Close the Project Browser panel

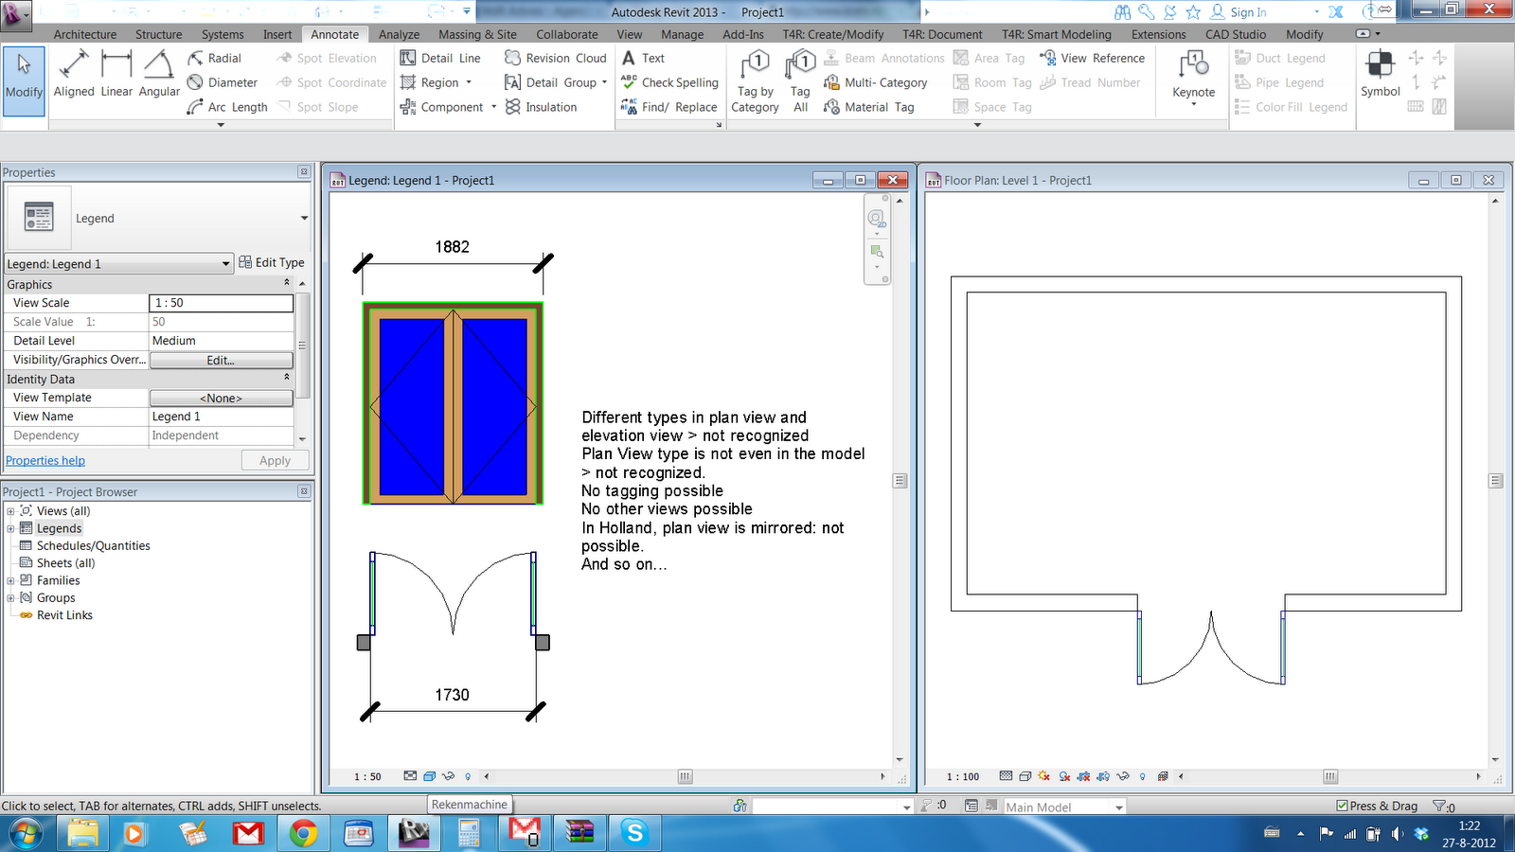pyautogui.click(x=304, y=491)
